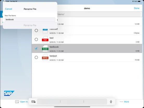Click the 'testbook' file name in list
Screen dimensions: 144x108
tap(54, 47)
